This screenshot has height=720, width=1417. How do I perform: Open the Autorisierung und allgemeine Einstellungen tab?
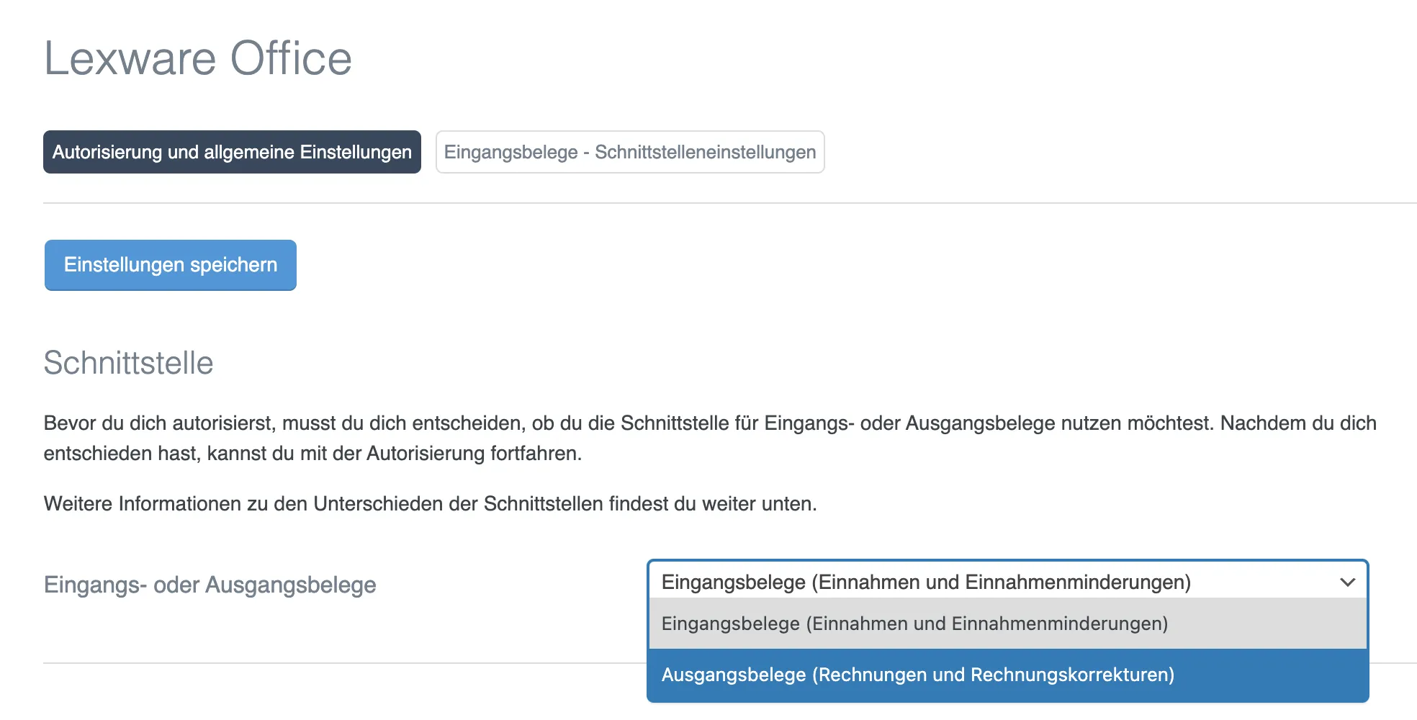232,152
